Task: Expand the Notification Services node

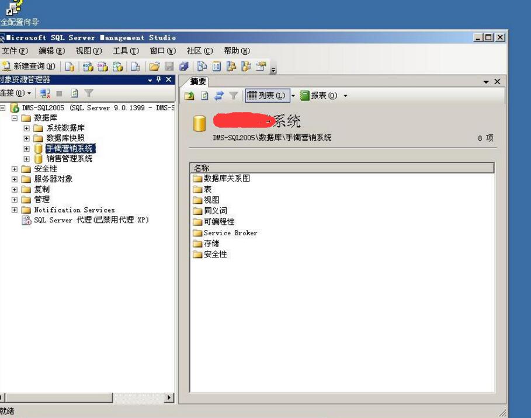Action: (x=14, y=210)
